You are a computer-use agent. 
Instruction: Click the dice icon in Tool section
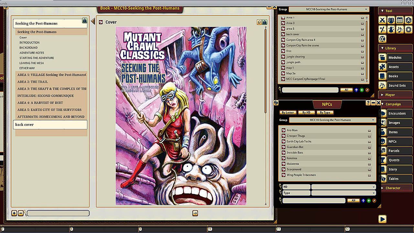pos(409,20)
